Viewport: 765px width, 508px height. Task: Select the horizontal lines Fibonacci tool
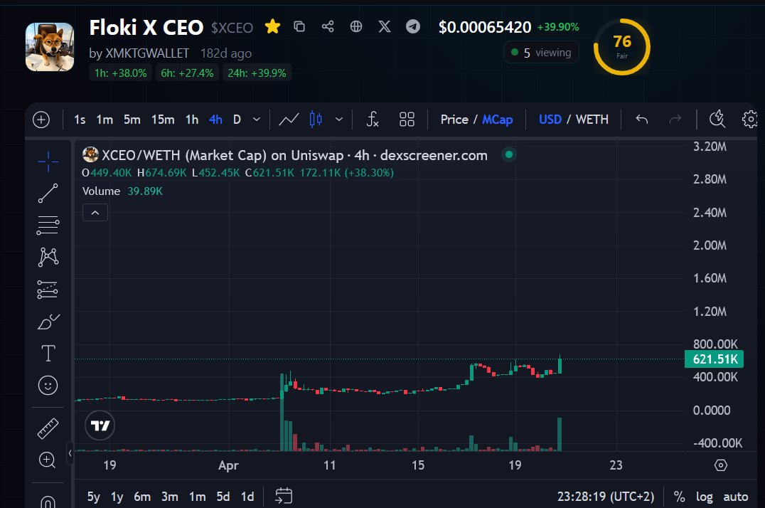click(x=48, y=225)
